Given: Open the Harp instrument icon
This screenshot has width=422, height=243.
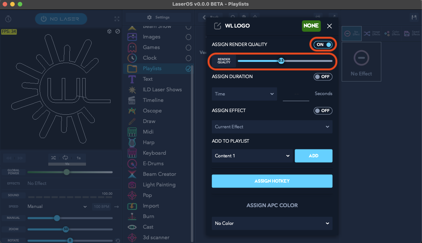Looking at the screenshot, I should (x=132, y=143).
